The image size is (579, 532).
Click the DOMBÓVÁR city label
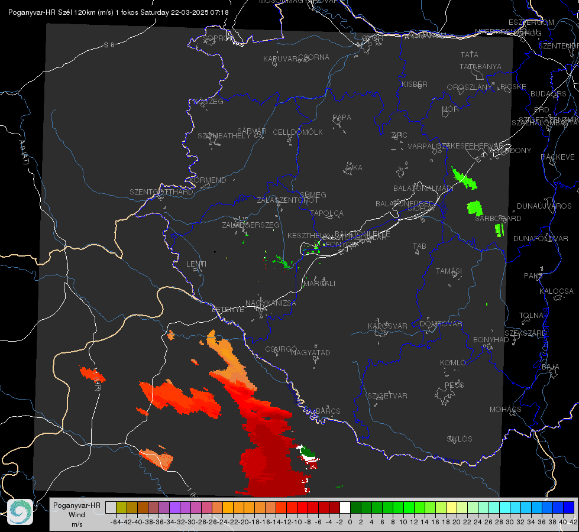pos(441,324)
